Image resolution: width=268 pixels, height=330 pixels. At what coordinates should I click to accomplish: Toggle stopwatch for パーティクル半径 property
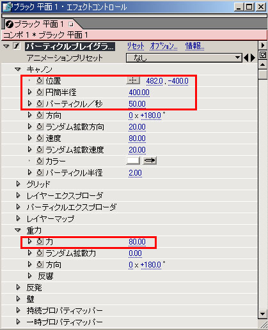pyautogui.click(x=40, y=172)
